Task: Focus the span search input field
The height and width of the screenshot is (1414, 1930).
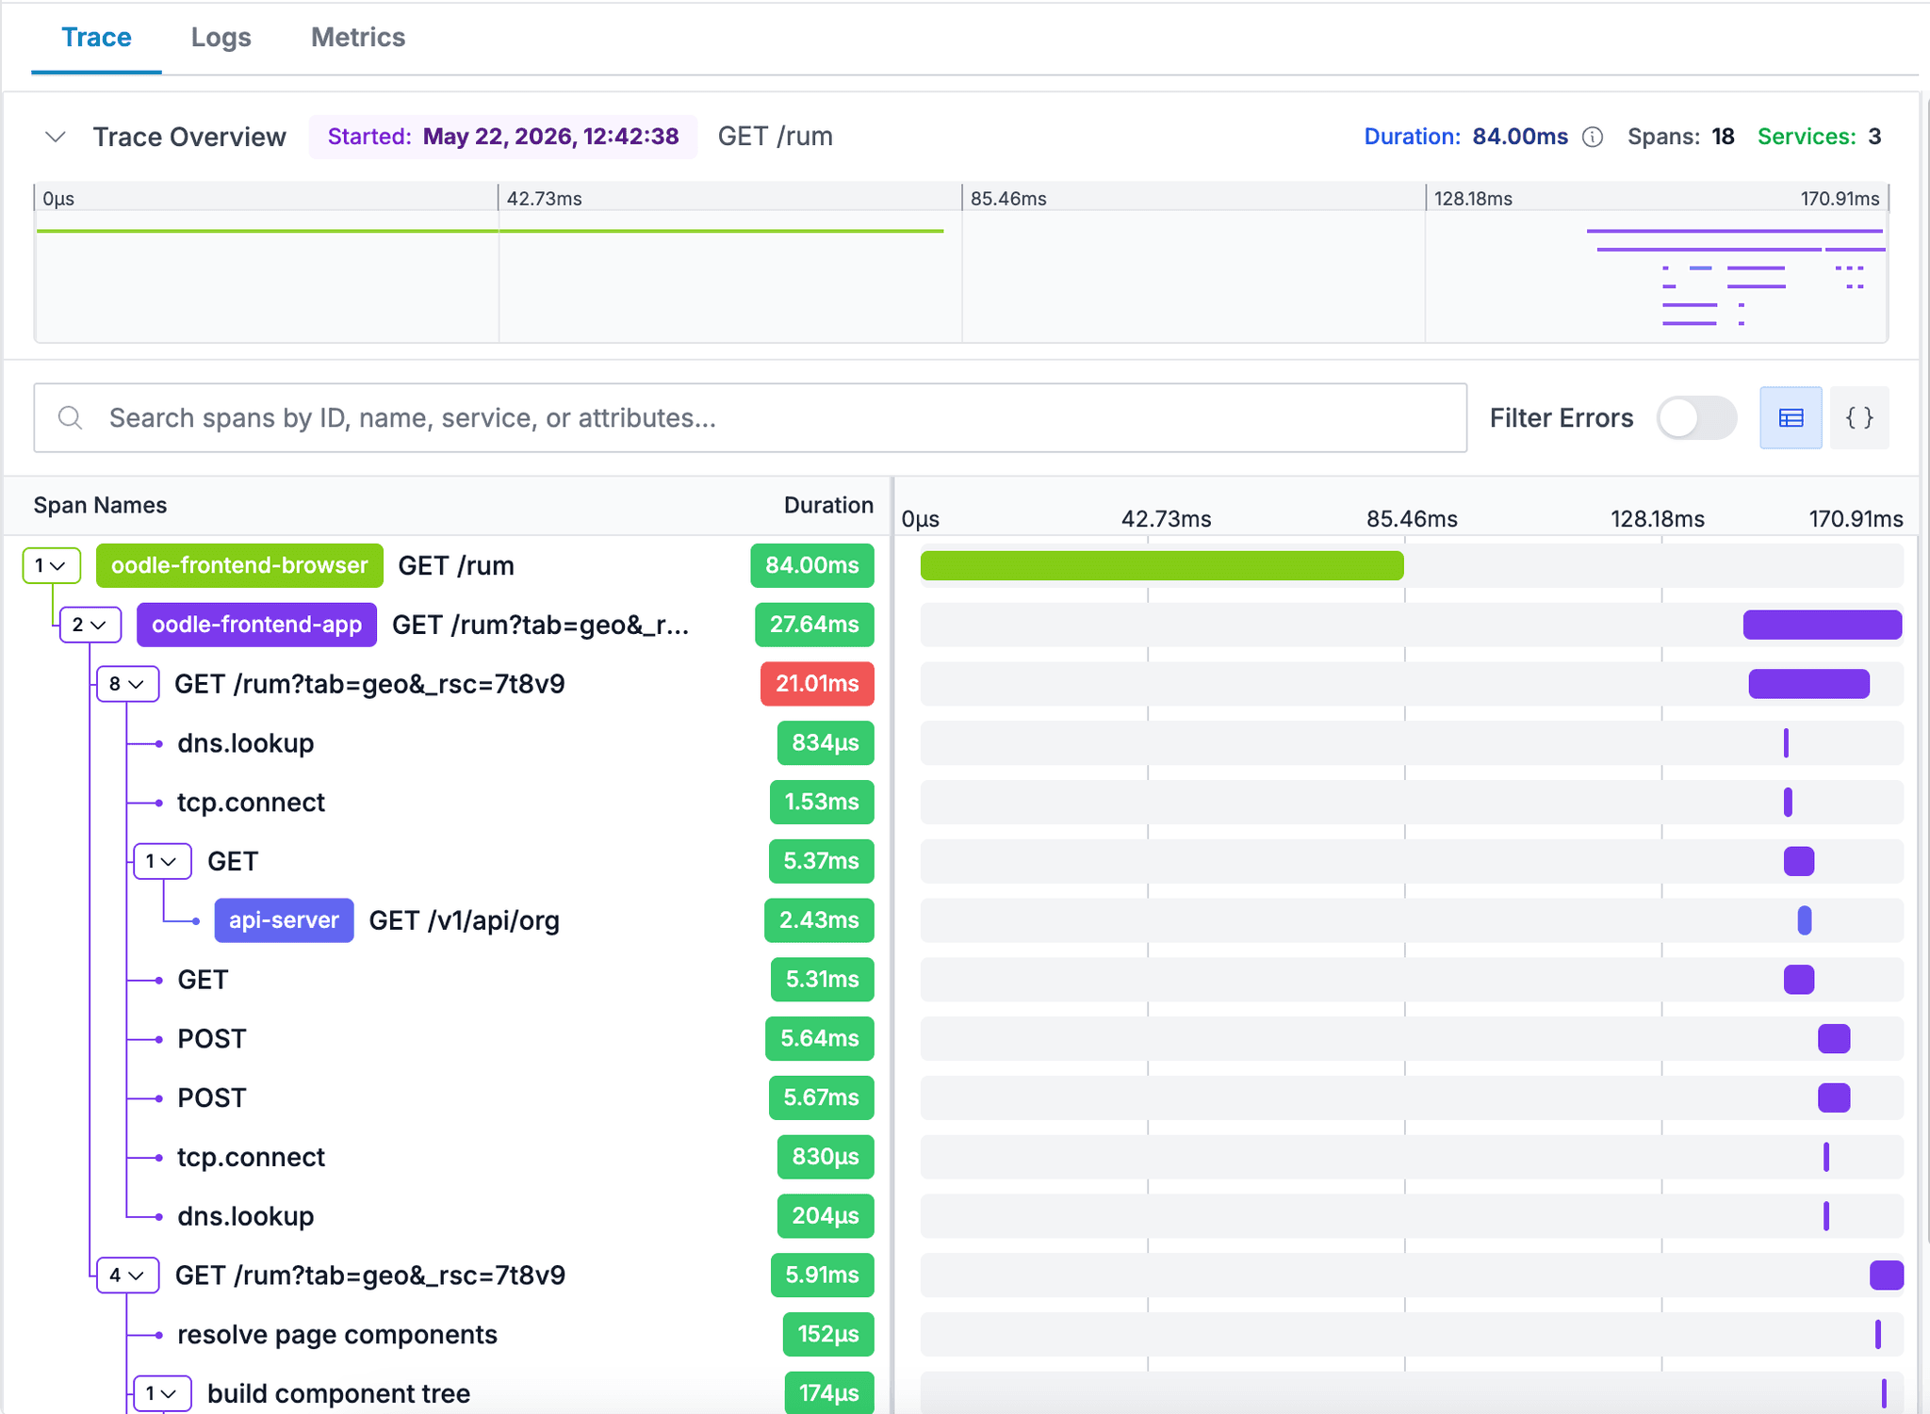Action: [750, 417]
